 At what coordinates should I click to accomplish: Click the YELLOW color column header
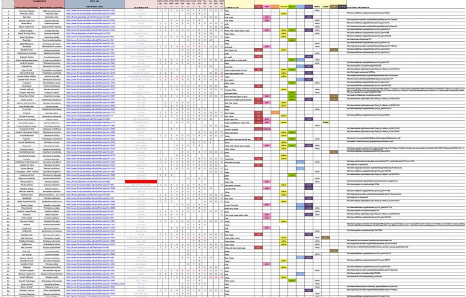283,6
